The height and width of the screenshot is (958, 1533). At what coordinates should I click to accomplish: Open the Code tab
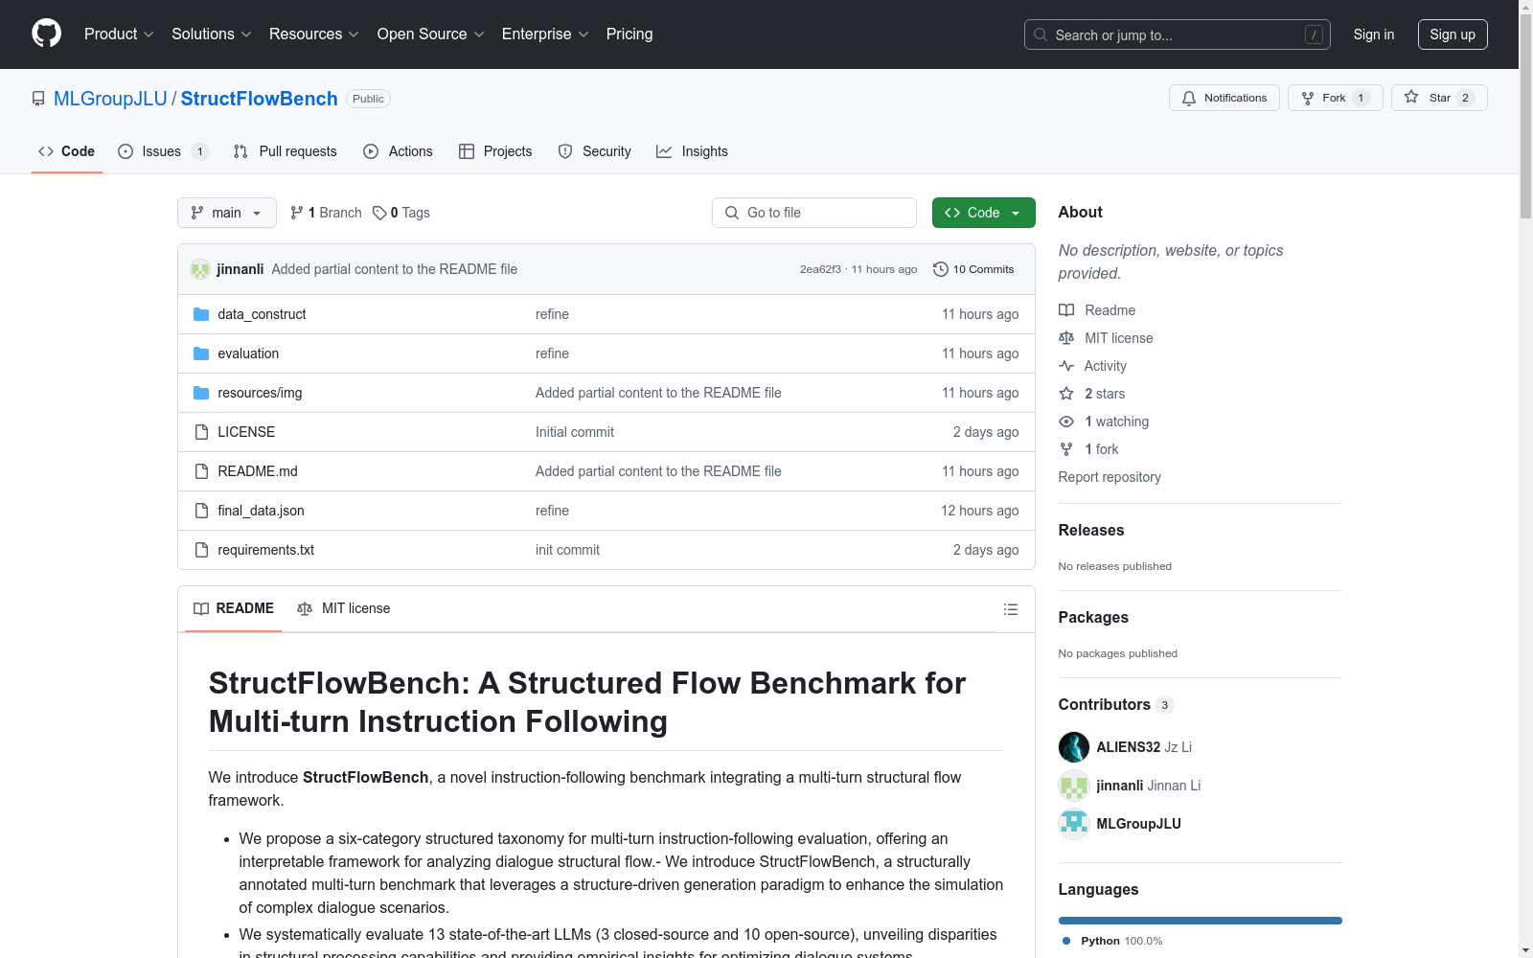(x=67, y=151)
